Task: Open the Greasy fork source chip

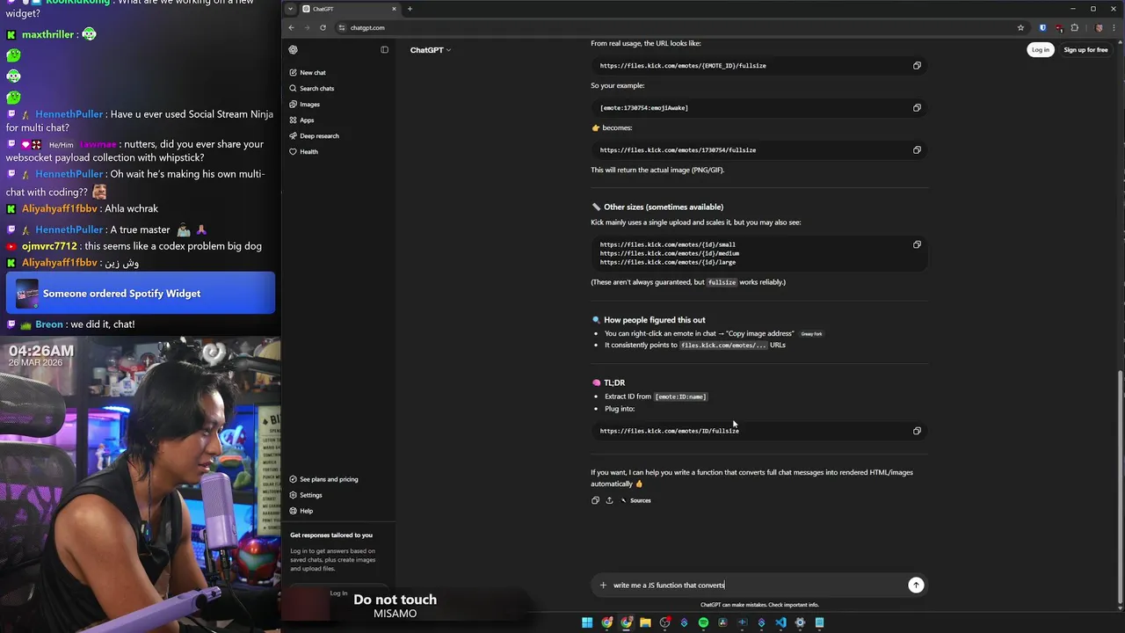Action: click(x=811, y=334)
